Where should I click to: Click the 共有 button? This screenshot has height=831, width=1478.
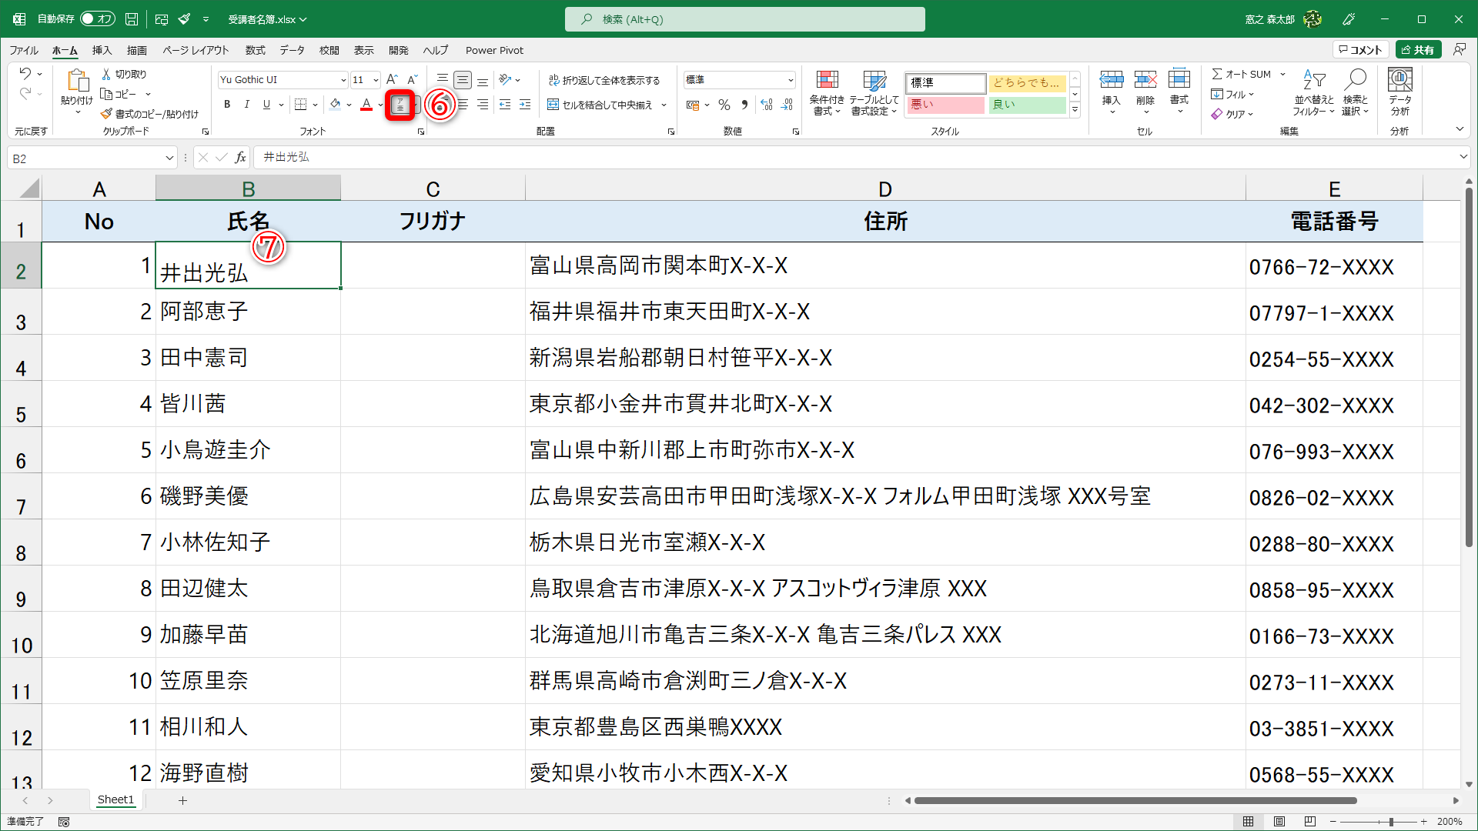pyautogui.click(x=1420, y=48)
